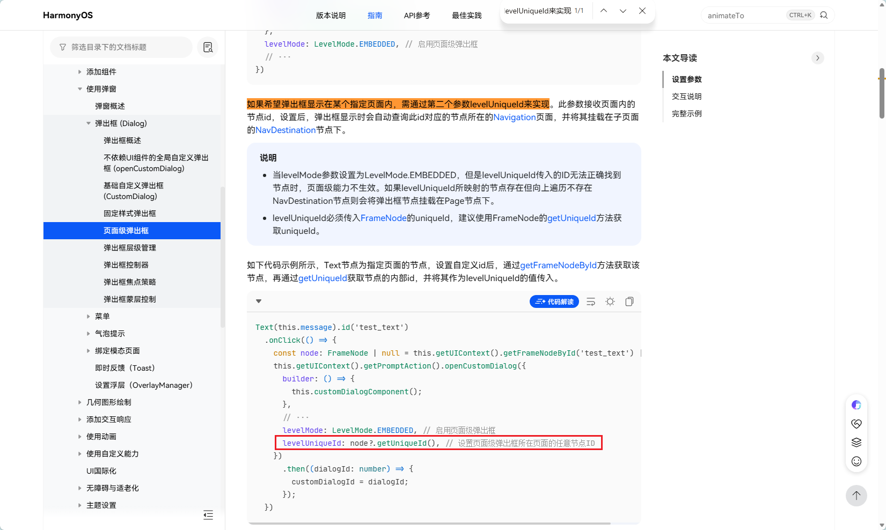The image size is (886, 530).
Task: Toggle word wrap in code block
Action: pyautogui.click(x=591, y=301)
